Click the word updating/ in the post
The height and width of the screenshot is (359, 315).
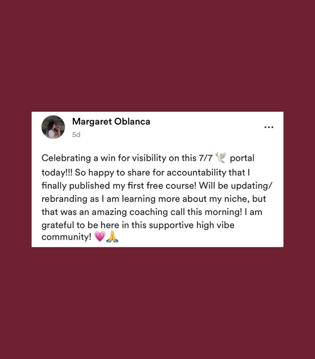click(x=252, y=186)
